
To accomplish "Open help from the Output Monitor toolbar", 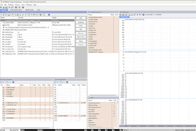I will pos(13,82).
